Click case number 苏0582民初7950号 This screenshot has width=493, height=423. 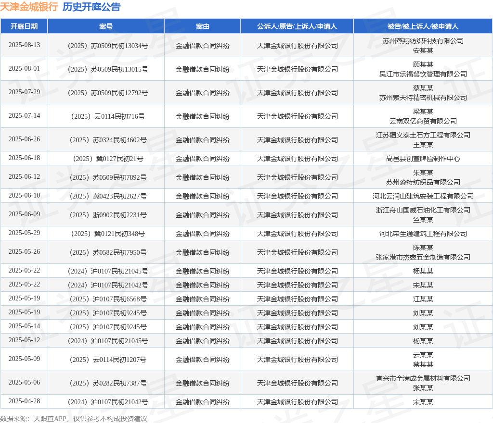click(x=108, y=253)
